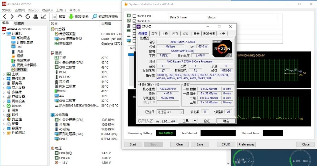The height and width of the screenshot is (166, 317).
Task: Select 电源管理 tree item
Action: (23, 60)
